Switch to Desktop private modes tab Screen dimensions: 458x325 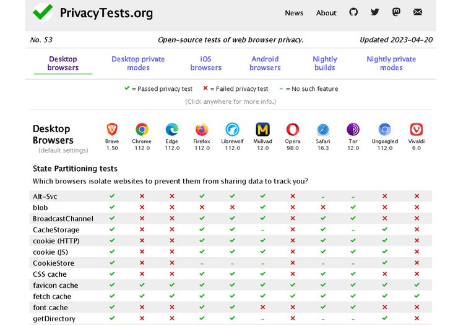tap(138, 63)
